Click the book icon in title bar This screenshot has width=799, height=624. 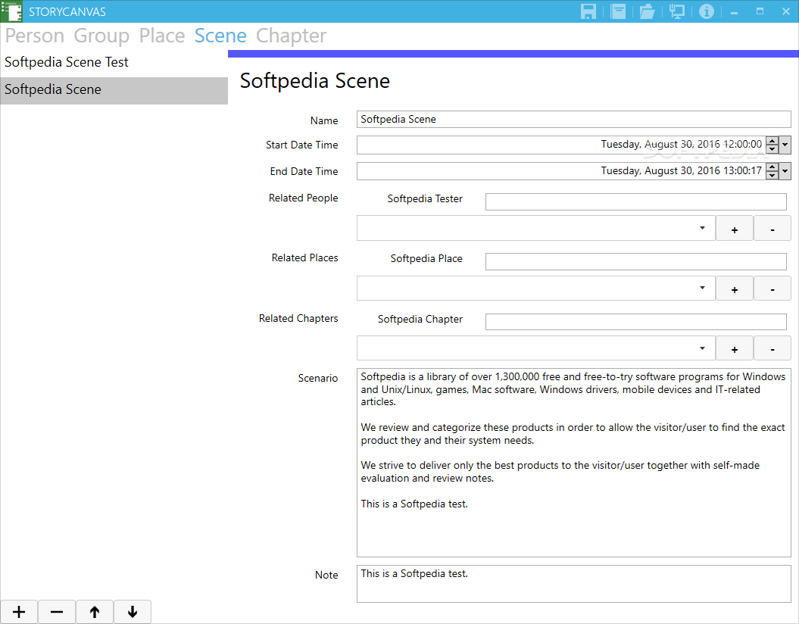point(618,11)
